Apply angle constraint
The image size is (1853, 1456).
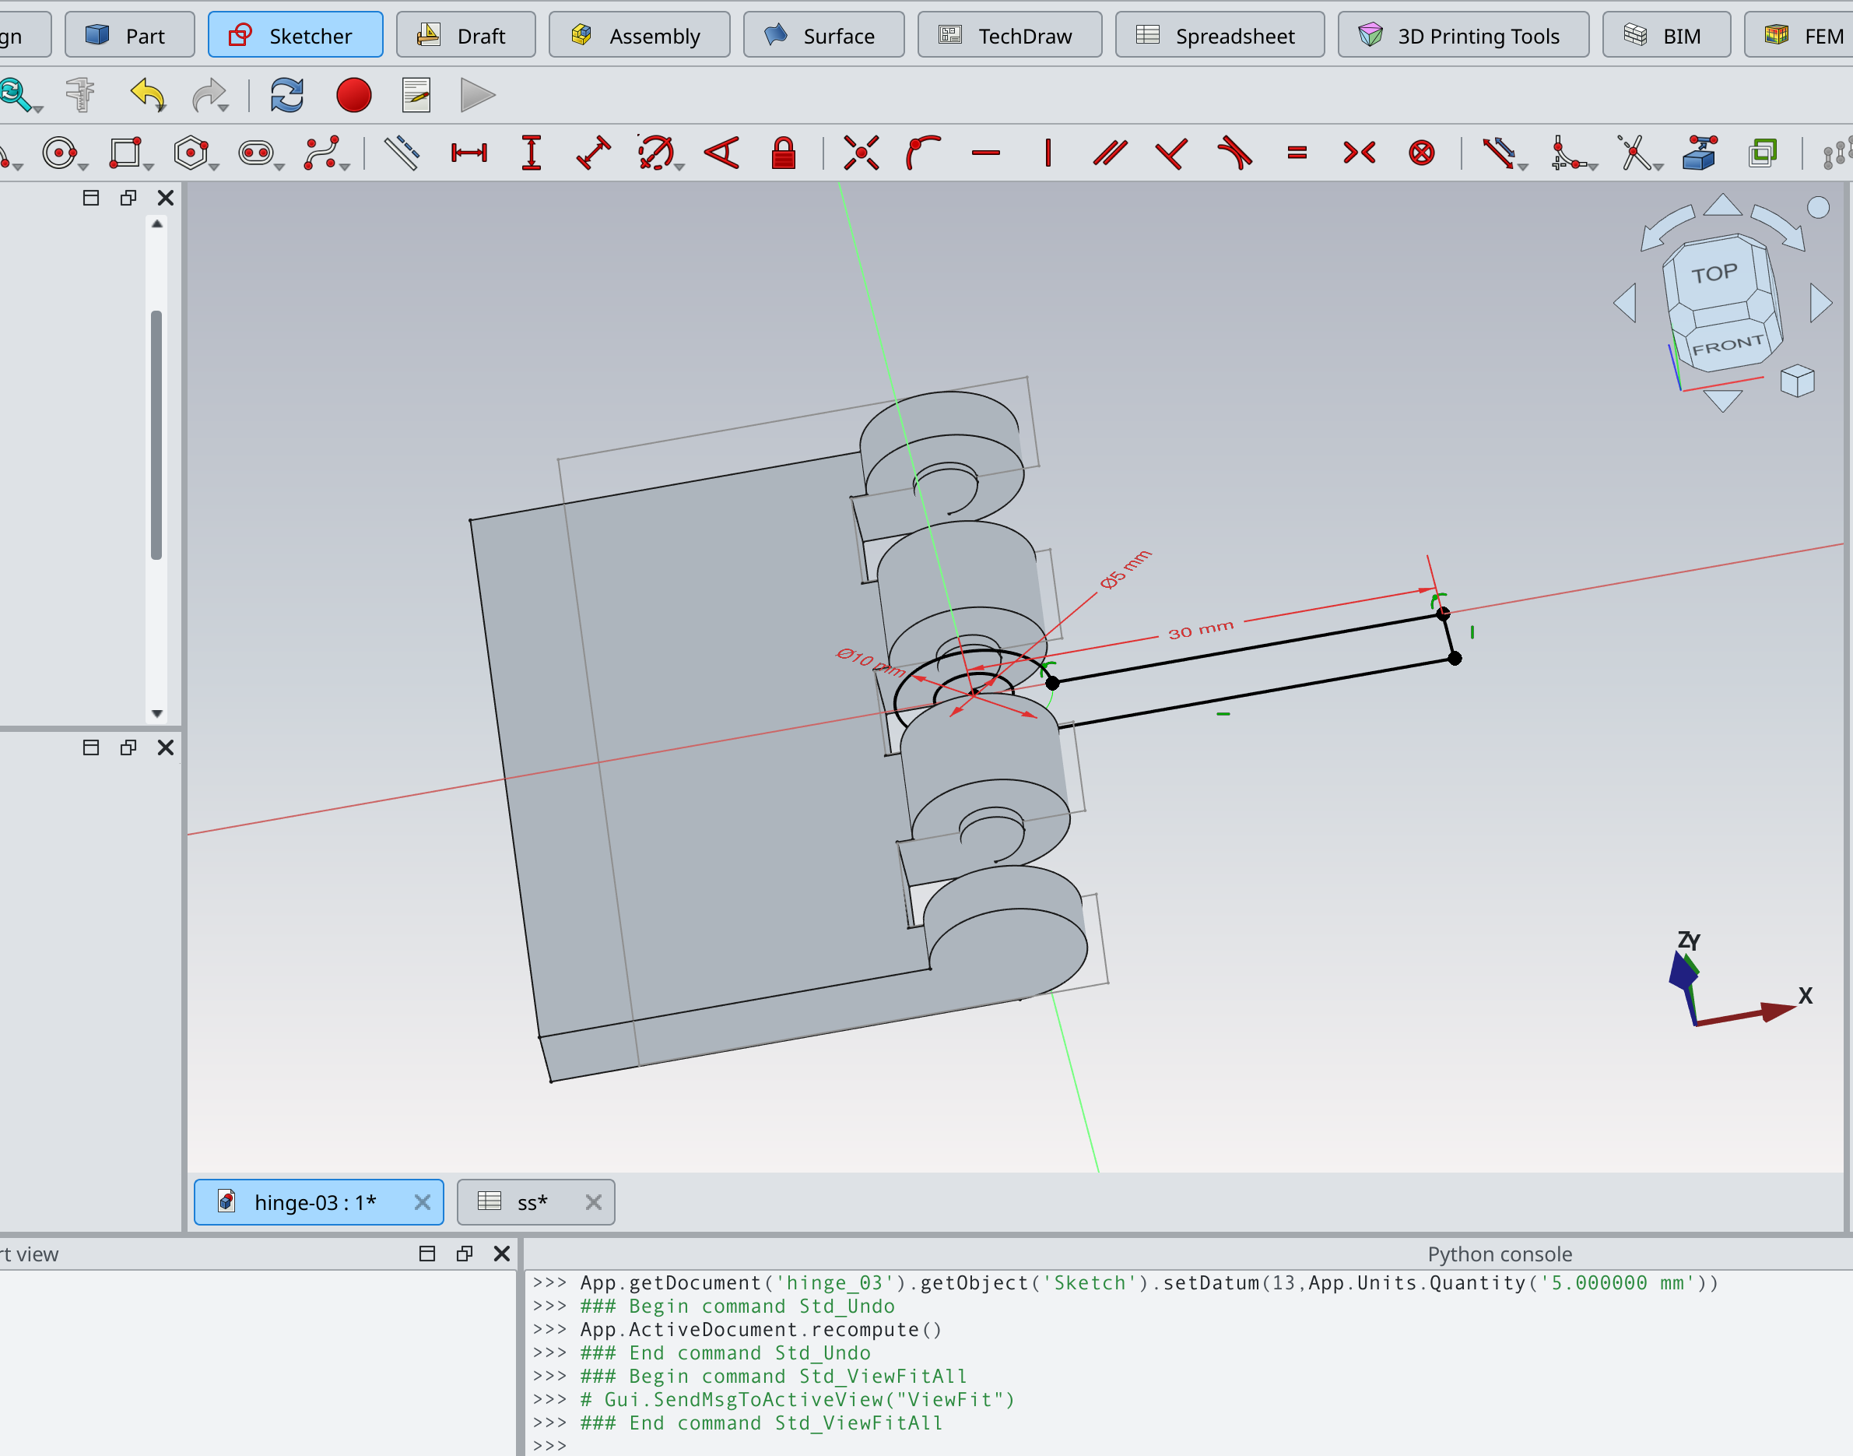click(x=721, y=153)
